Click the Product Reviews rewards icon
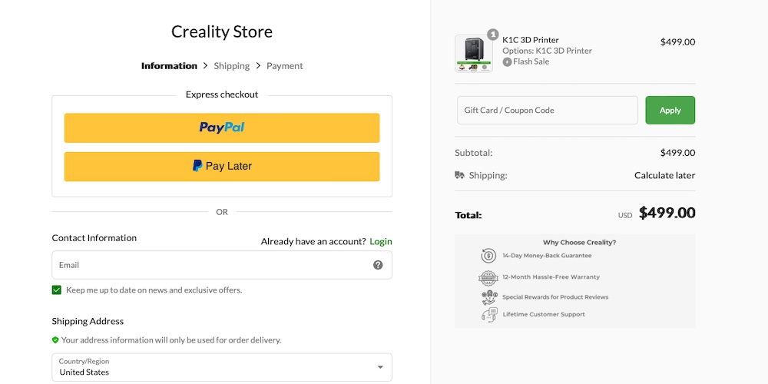This screenshot has width=768, height=384. 488,297
